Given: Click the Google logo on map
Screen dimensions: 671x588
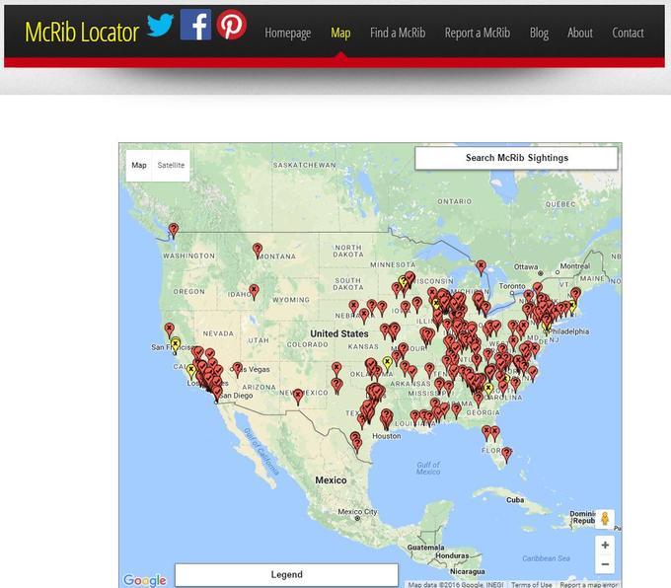Looking at the screenshot, I should 145,580.
